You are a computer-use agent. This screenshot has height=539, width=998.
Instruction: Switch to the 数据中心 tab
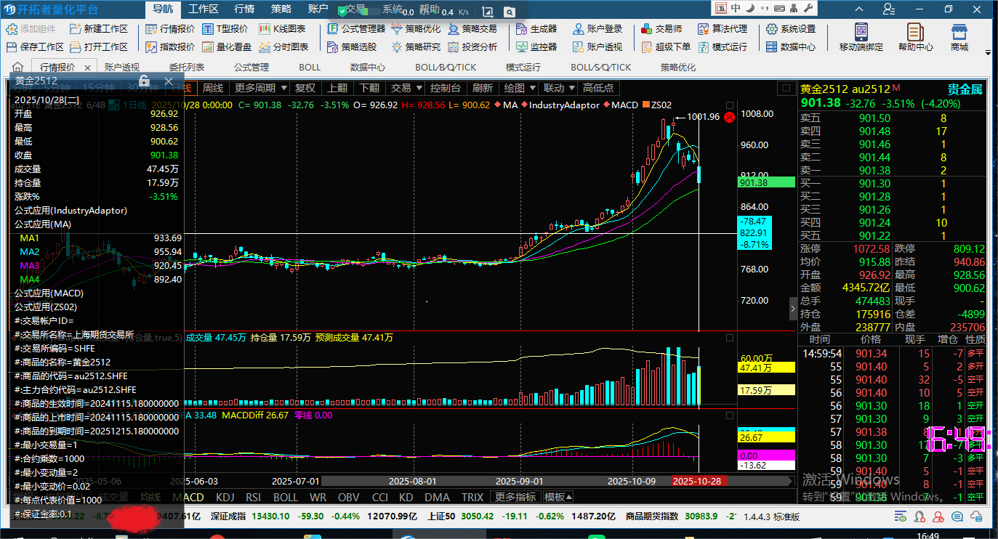(368, 67)
